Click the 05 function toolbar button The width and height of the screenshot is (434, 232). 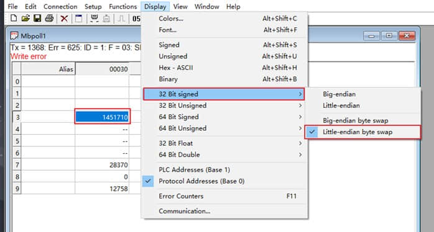(136, 19)
